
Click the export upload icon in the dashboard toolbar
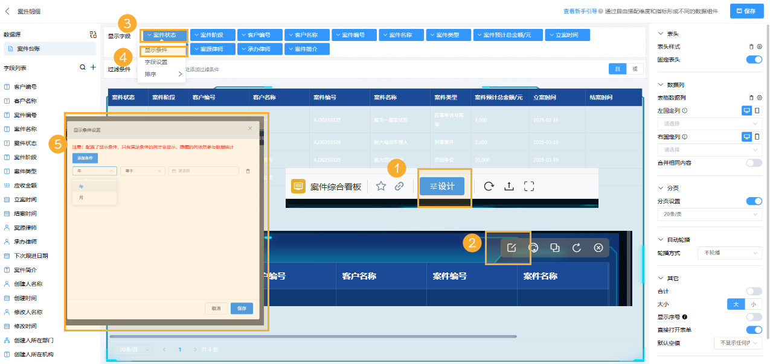(x=510, y=186)
